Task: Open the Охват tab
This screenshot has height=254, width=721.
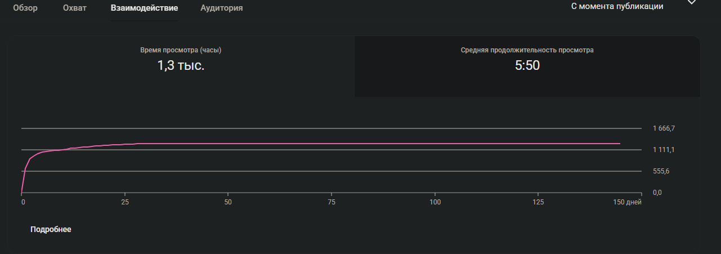Action: coord(75,8)
